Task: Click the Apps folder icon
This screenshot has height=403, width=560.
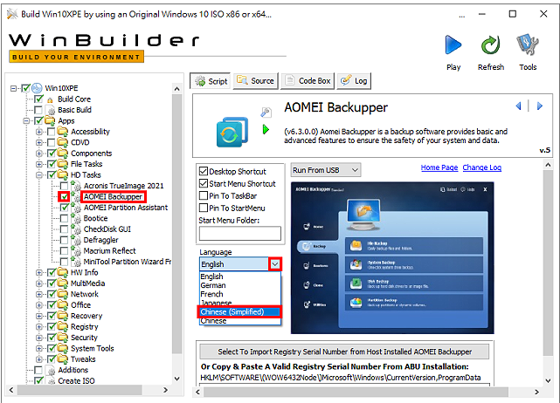Action: click(x=50, y=120)
